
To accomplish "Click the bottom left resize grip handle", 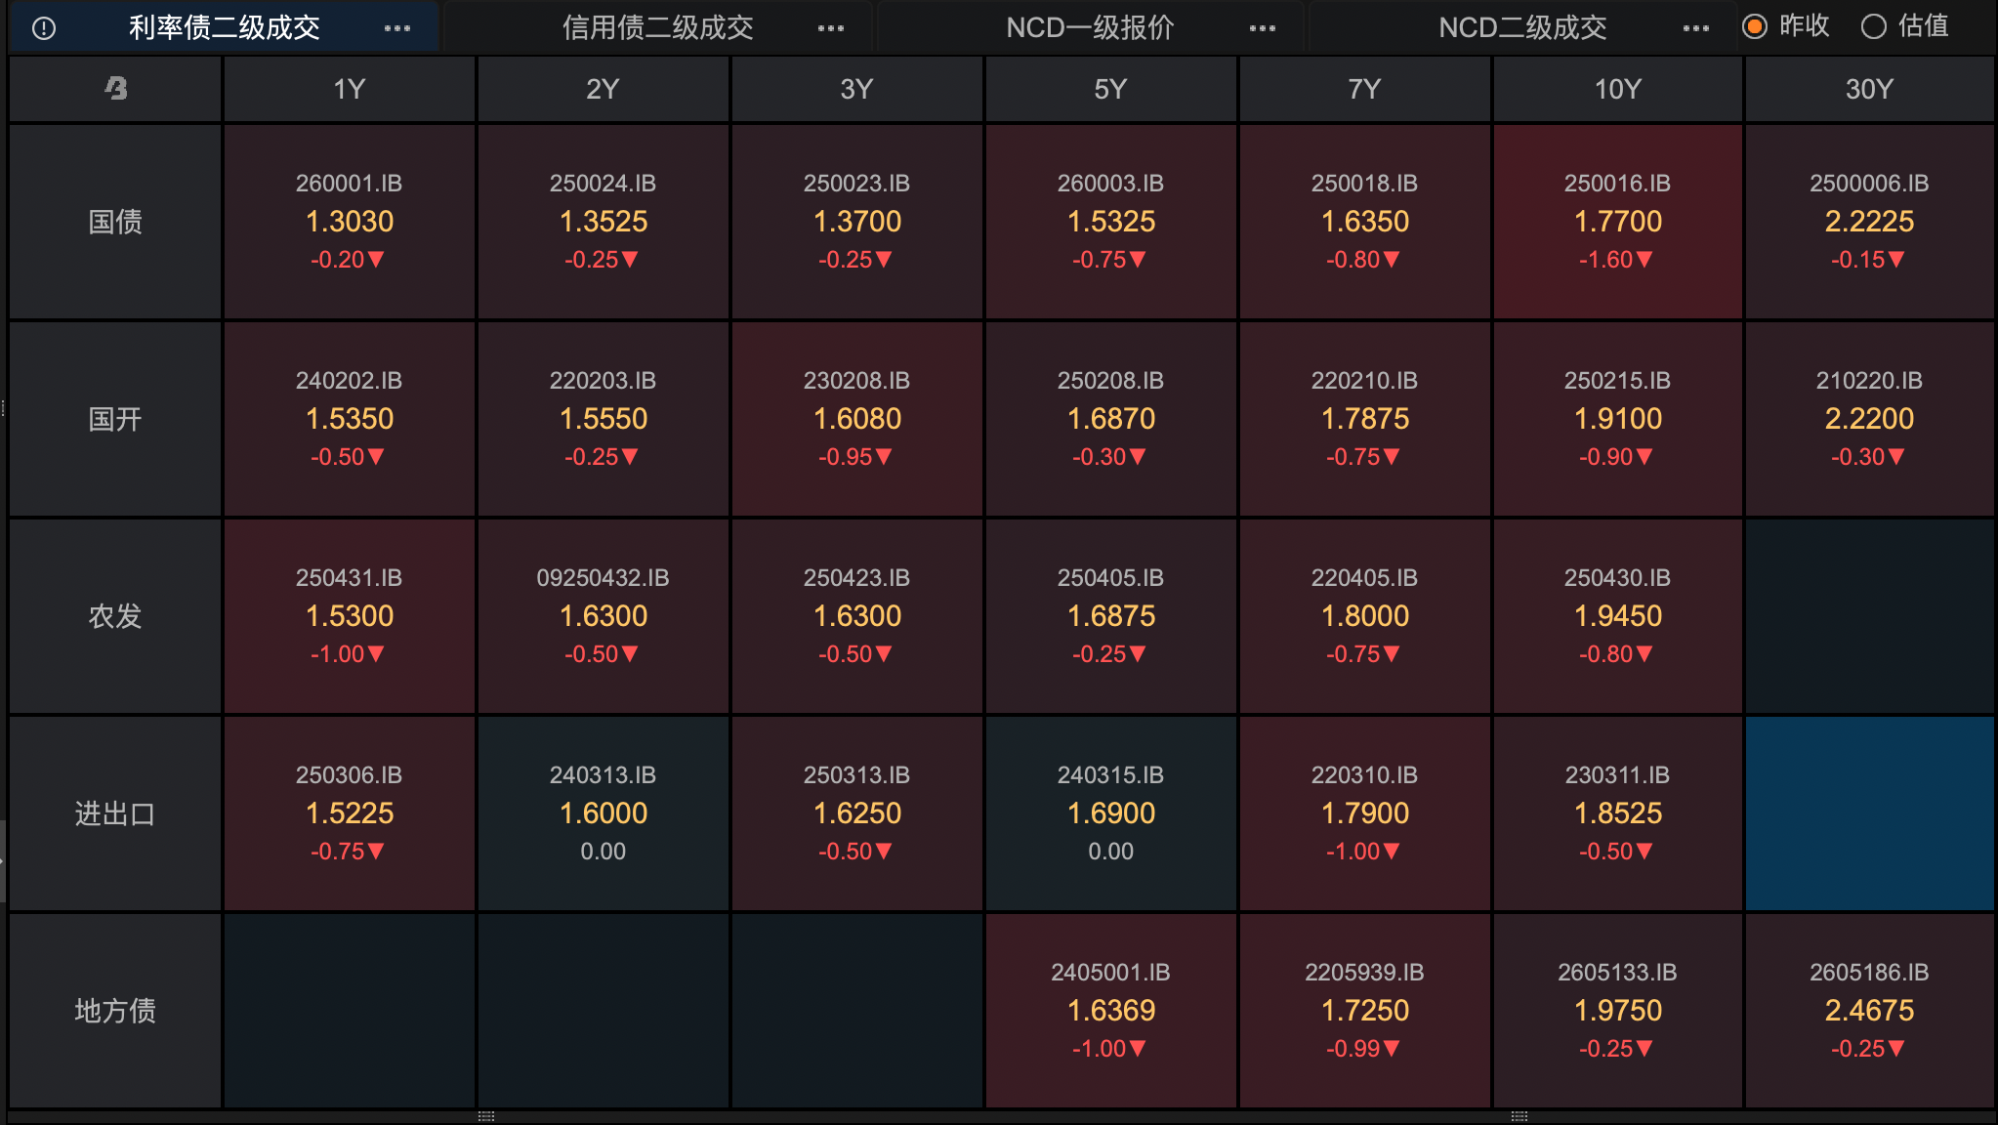I will point(486,1116).
